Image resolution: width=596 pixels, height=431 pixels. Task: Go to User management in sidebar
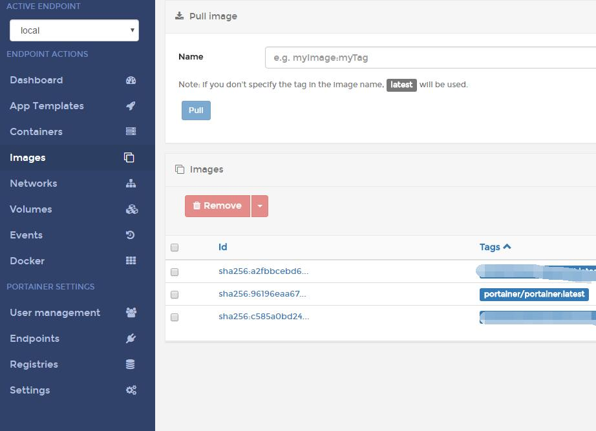[x=55, y=312]
